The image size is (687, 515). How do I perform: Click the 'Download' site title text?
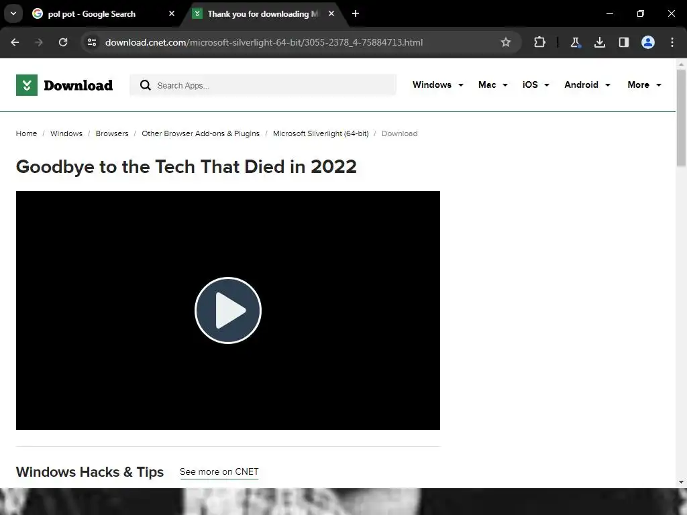[78, 85]
